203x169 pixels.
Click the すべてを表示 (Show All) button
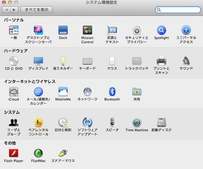[37, 10]
